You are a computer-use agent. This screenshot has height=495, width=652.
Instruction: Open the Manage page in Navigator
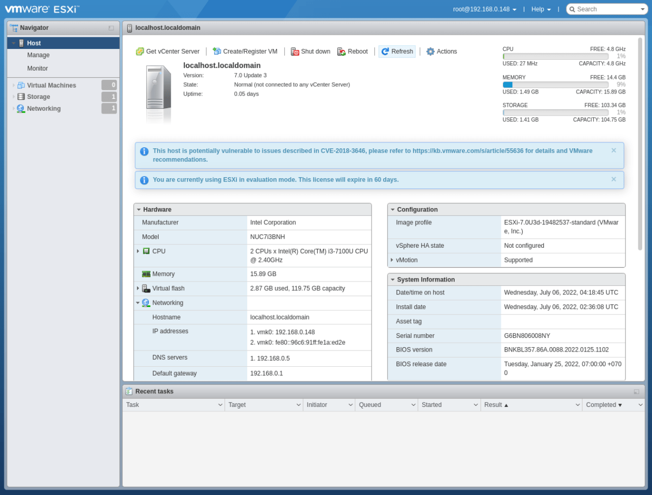pyautogui.click(x=38, y=55)
